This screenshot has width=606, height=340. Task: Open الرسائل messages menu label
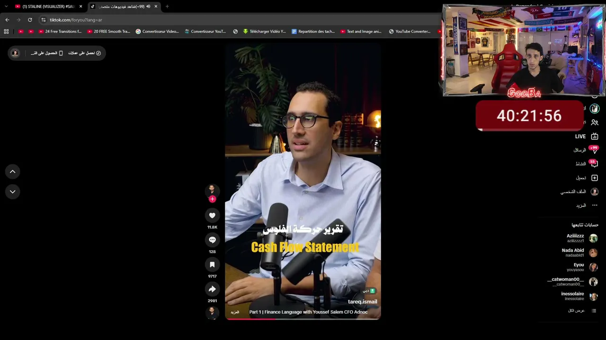coord(580,150)
